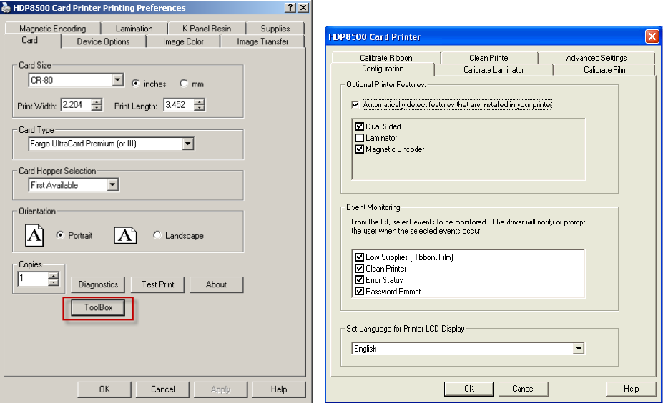Click the landscape orientation page icon

pos(126,235)
